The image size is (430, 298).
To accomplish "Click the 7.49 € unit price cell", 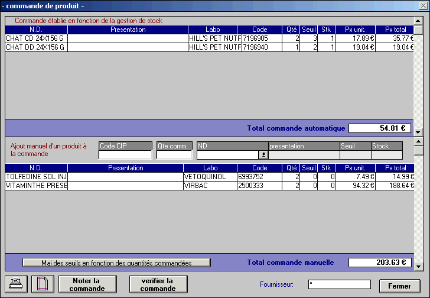I will (x=355, y=177).
